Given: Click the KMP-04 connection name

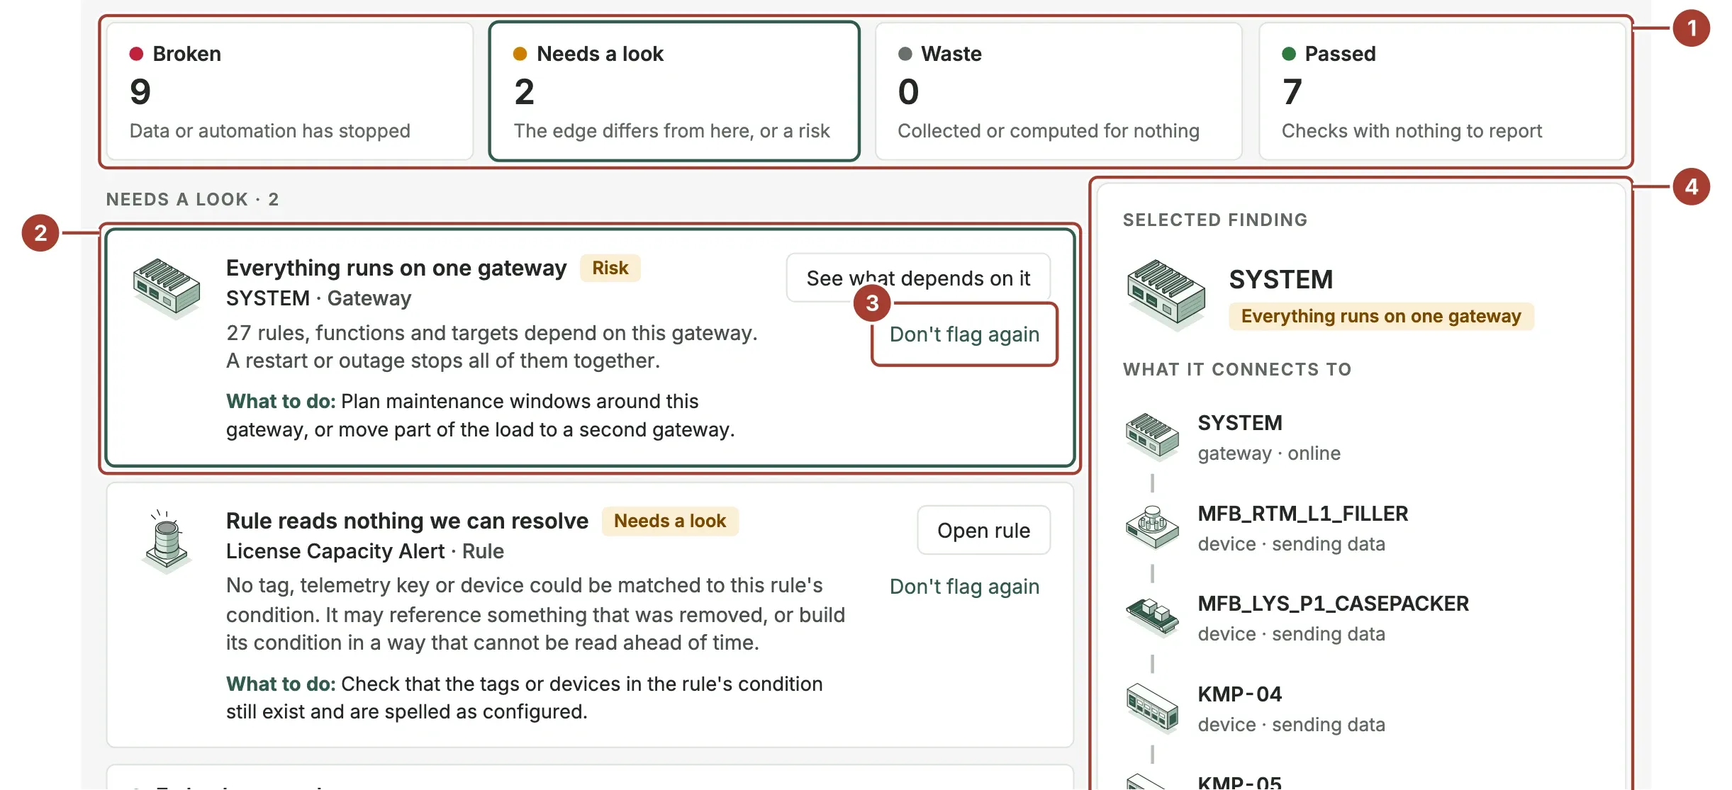Looking at the screenshot, I should point(1240,694).
